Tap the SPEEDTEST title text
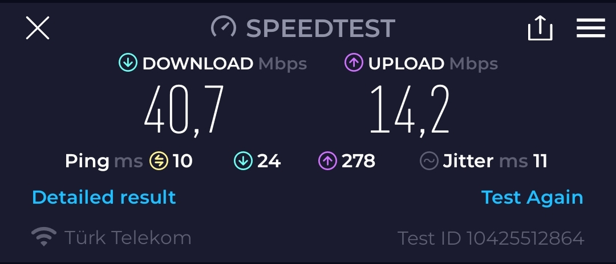616x264 pixels. coord(321,28)
